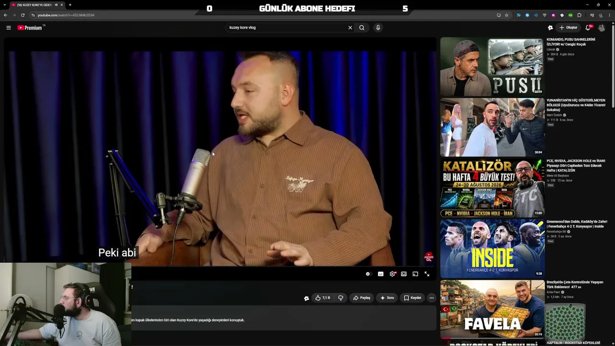
Task: Open the Fenerbahçe SK channel name
Action: click(556, 232)
